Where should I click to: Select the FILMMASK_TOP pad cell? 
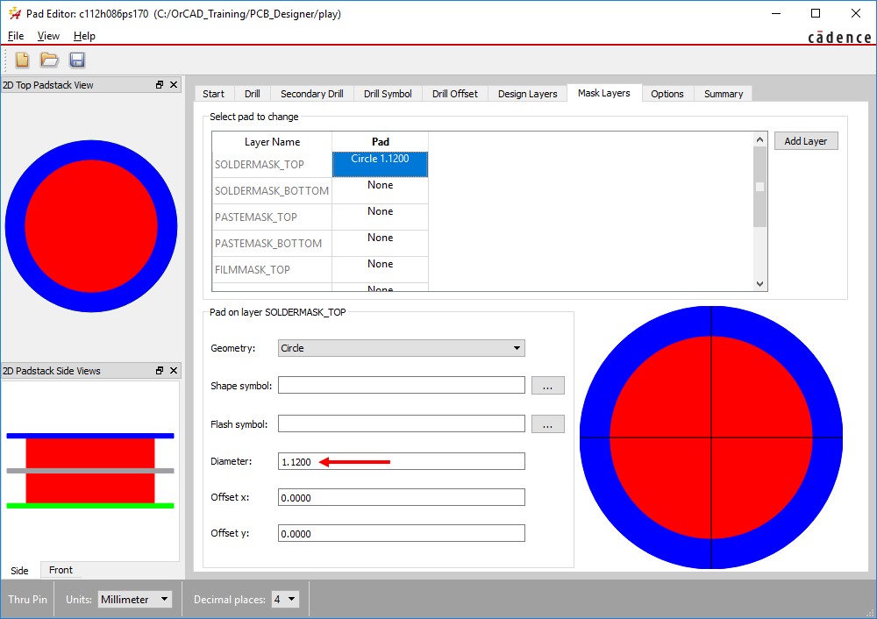[x=381, y=269]
